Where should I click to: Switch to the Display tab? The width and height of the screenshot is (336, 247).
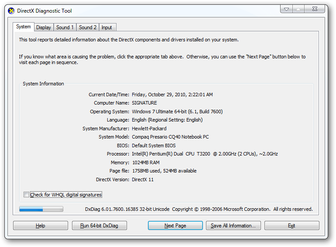click(44, 27)
